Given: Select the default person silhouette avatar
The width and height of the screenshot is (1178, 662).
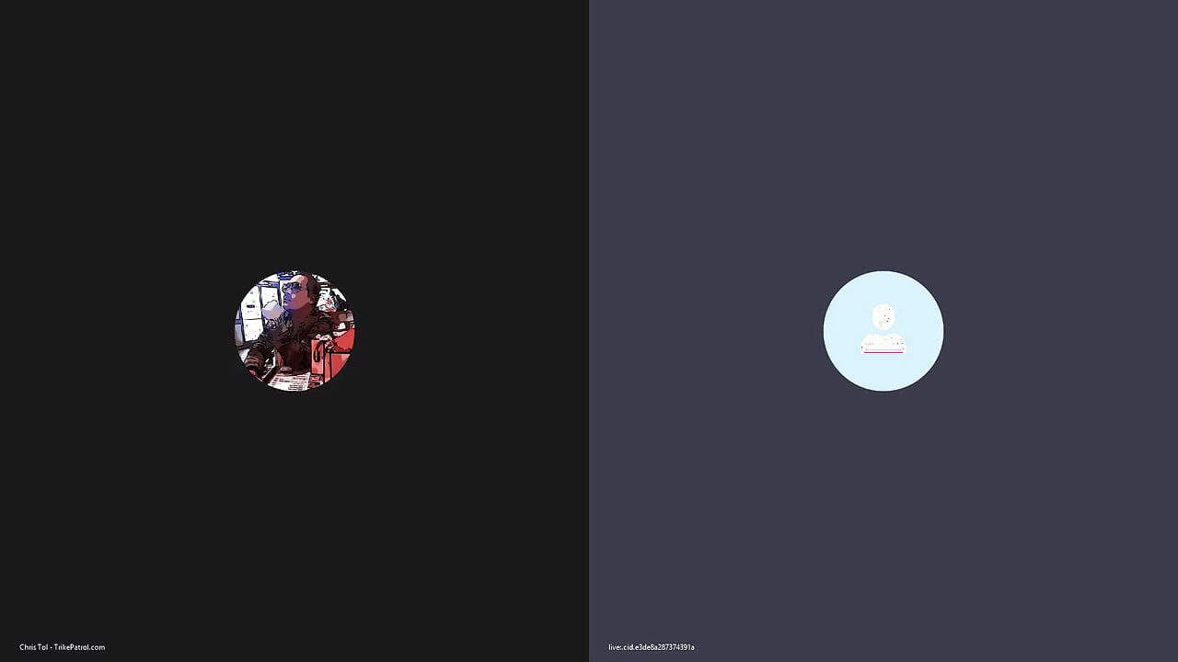Looking at the screenshot, I should 883,329.
